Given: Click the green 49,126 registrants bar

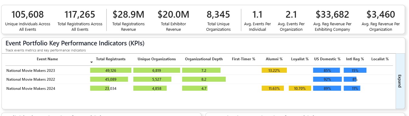Looking at the screenshot, I should (x=111, y=70).
